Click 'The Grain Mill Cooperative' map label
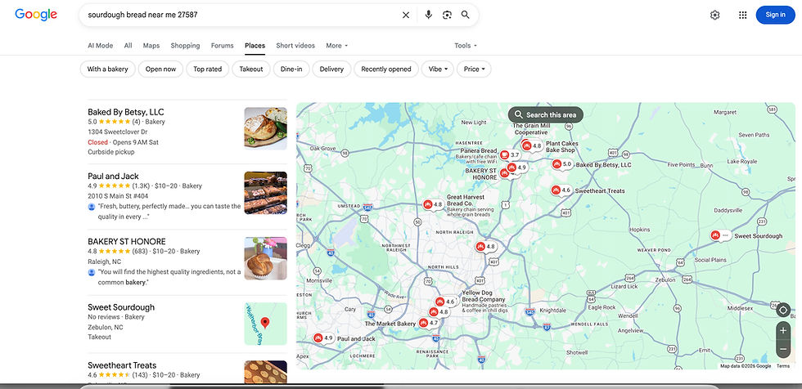Viewport: 802px width, 389px height. [x=531, y=128]
